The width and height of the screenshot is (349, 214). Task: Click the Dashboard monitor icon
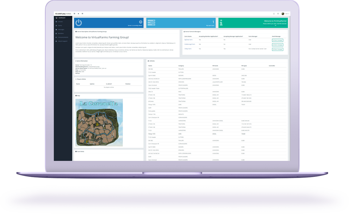click(56, 18)
